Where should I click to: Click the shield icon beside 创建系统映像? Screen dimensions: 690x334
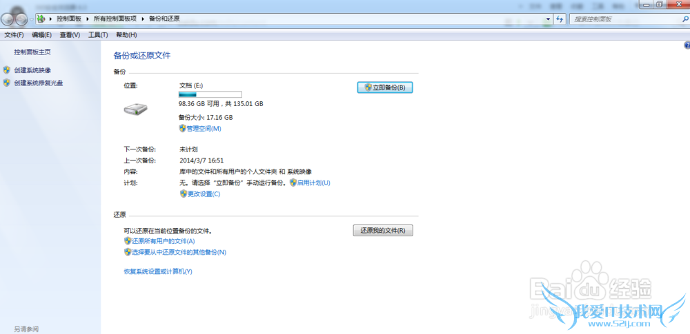coord(7,70)
